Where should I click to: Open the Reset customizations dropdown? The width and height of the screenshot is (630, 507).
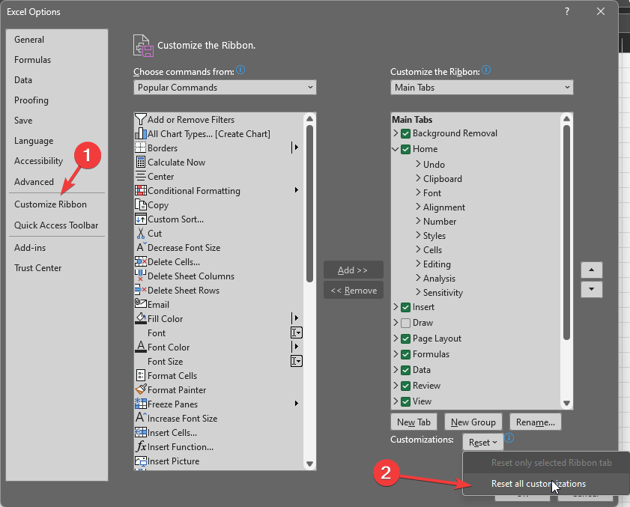point(482,443)
